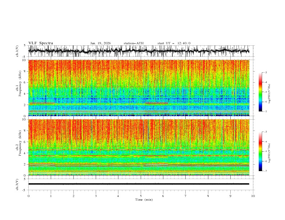Click the ch.3(V) waveform trace
The image size is (285, 220).
click(x=139, y=184)
